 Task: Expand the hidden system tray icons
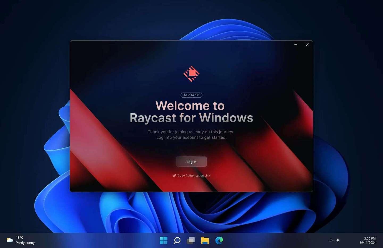[x=331, y=240]
